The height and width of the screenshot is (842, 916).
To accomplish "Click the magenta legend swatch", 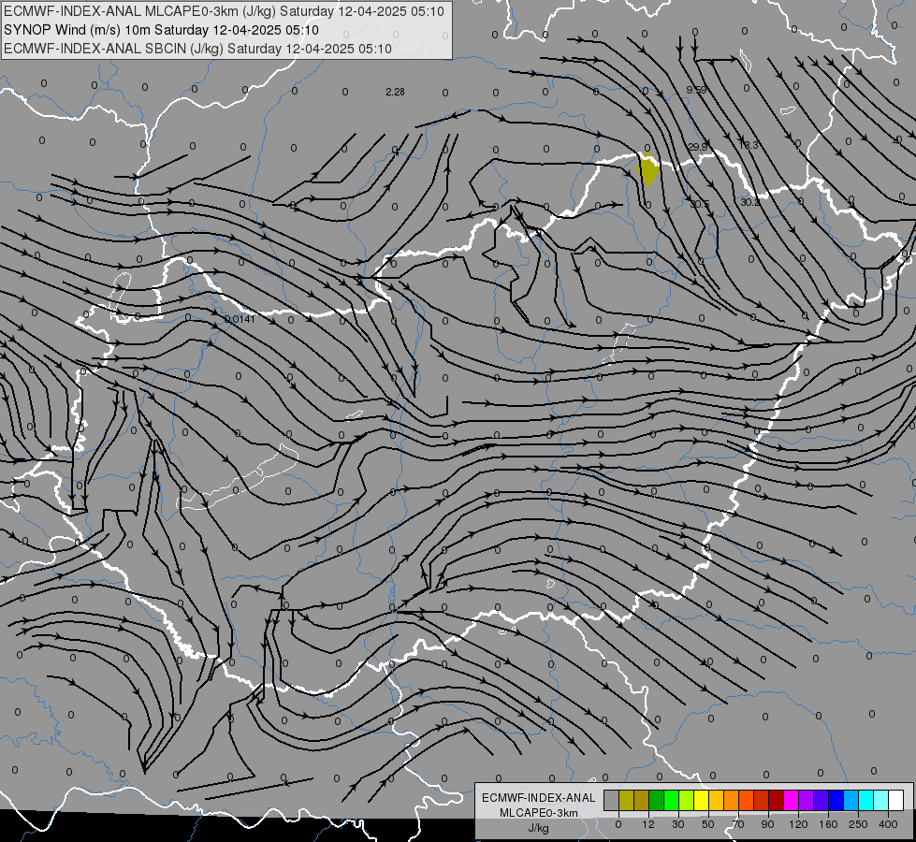I will (791, 800).
